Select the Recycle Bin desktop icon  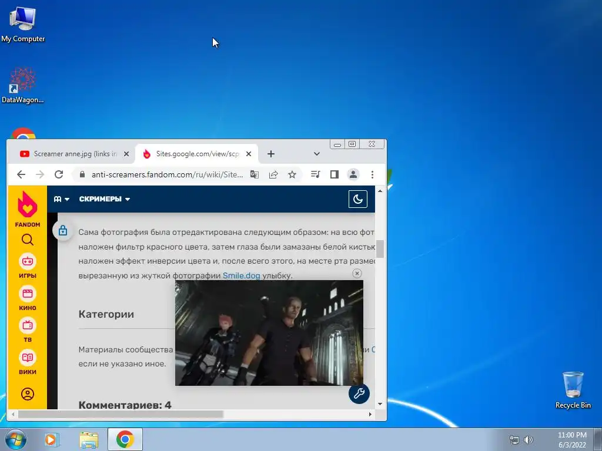coord(573,390)
